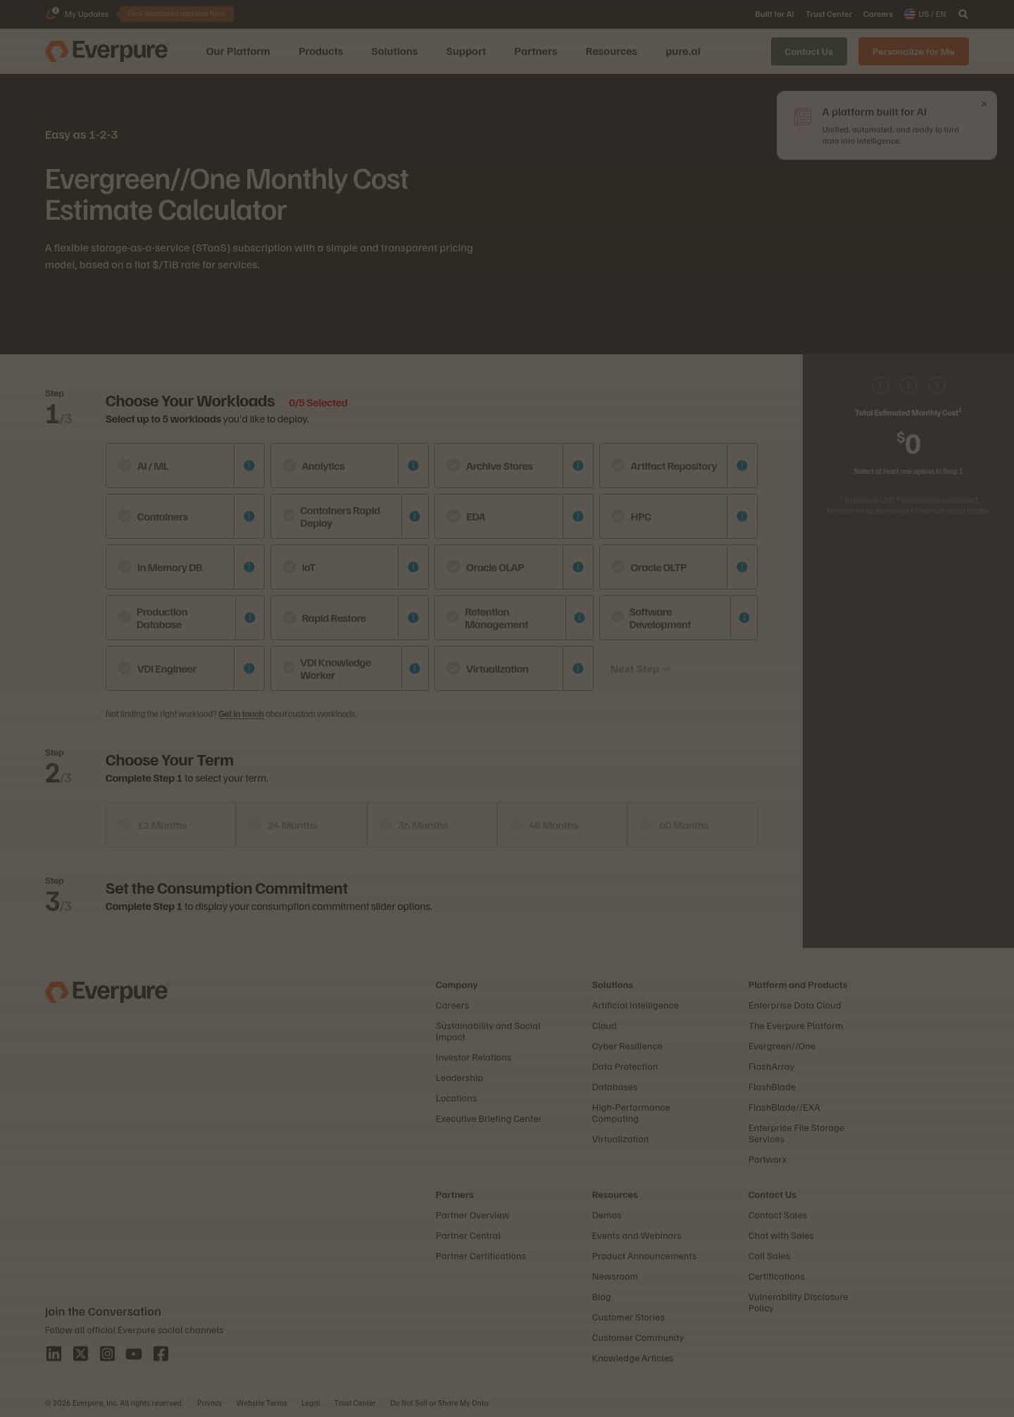Show info for Oracle OLAP workload
The height and width of the screenshot is (1417, 1014).
[x=578, y=567]
